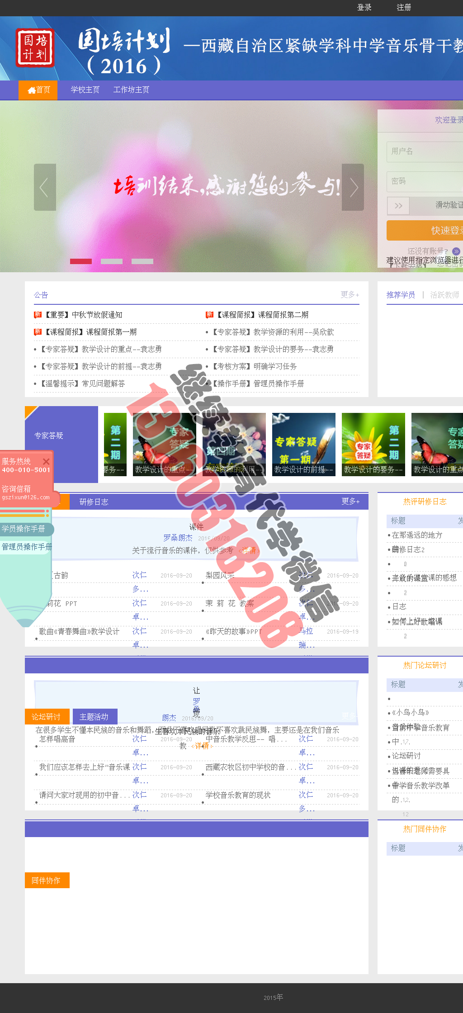The width and height of the screenshot is (463, 1013).
Task: Open the 第四期 教学资源的利用 thumbnail
Action: [x=234, y=445]
